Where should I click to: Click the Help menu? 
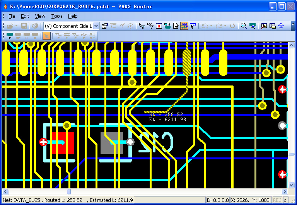pos(73,16)
